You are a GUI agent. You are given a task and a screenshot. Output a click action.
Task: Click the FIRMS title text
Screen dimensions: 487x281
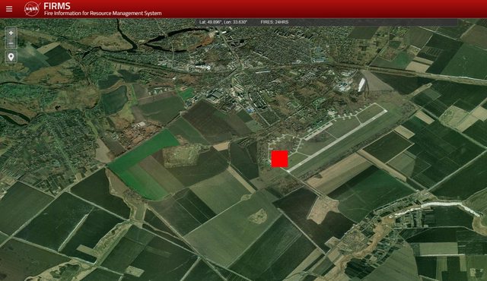click(x=57, y=6)
